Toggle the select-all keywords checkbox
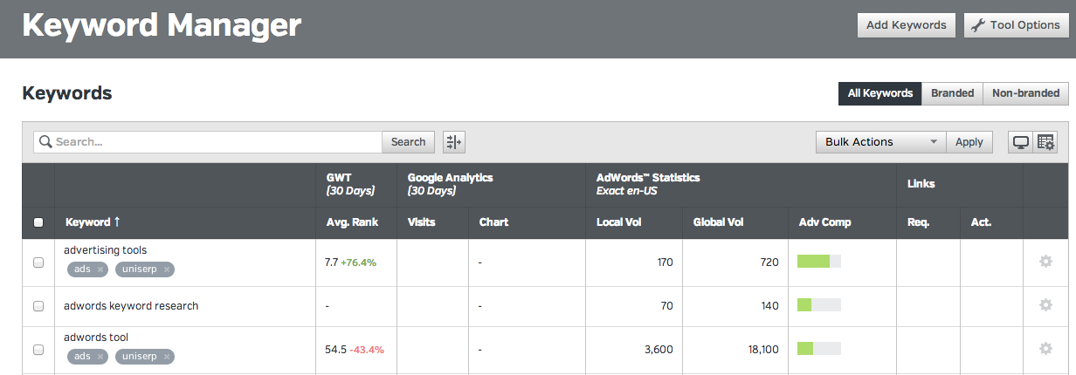Image resolution: width=1076 pixels, height=375 pixels. pos(38,222)
